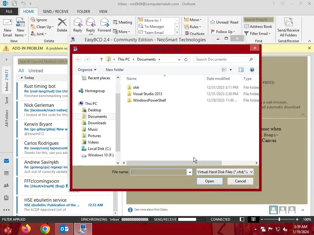The image size is (314, 235).
Task: Show the preview pane in file dialog
Action: pyautogui.click(x=241, y=70)
